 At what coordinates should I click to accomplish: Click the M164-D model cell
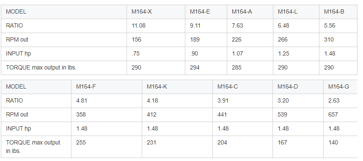pos(298,87)
